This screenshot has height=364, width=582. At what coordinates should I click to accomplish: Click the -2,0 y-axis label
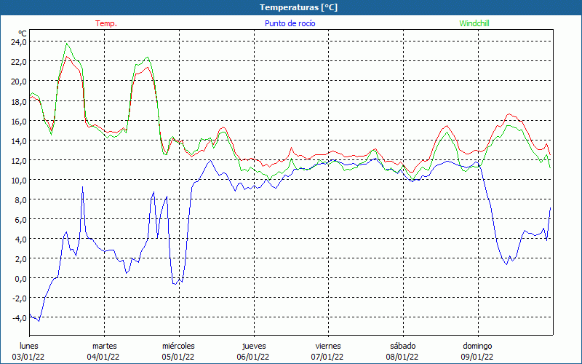tap(19, 298)
